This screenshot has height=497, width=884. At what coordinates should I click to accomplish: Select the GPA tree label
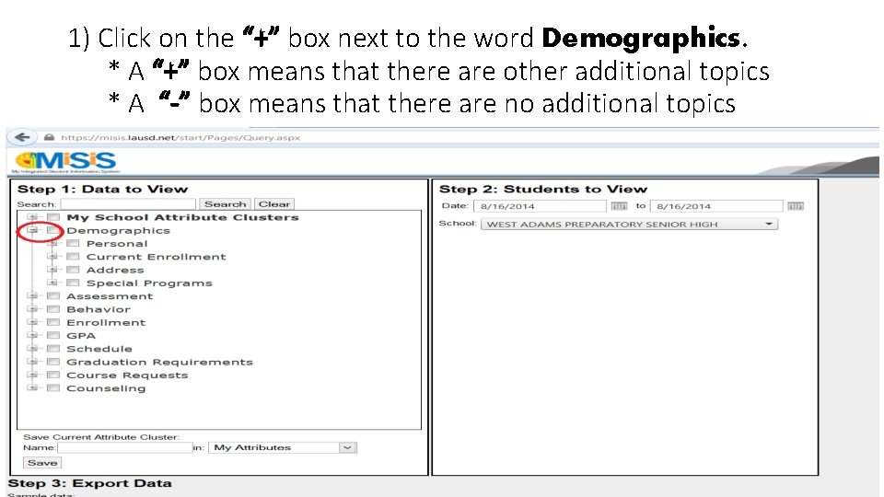tap(81, 335)
